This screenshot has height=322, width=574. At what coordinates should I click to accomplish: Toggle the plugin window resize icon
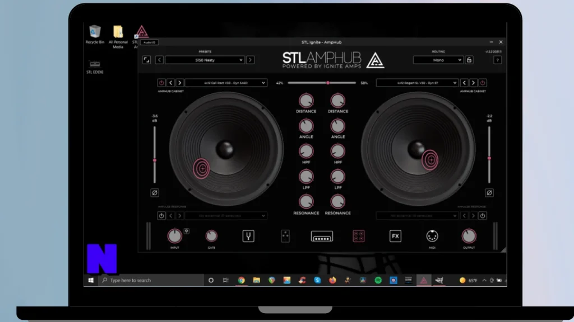point(146,60)
